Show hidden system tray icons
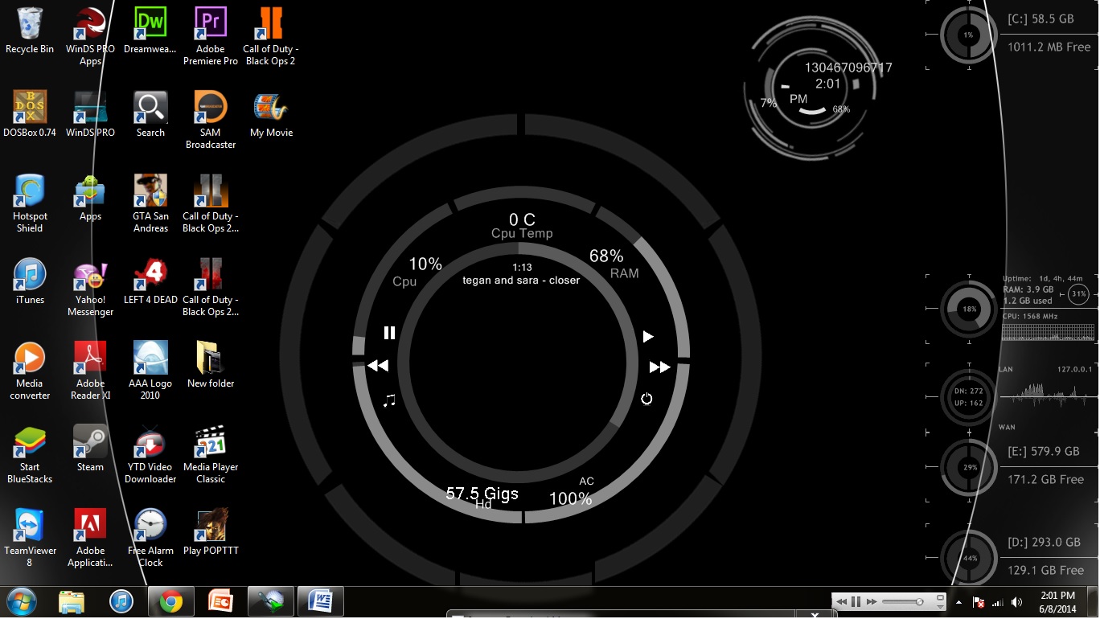Image resolution: width=1100 pixels, height=619 pixels. pos(958,602)
